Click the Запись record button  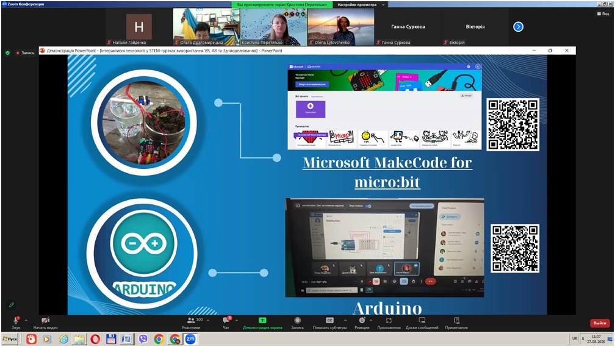pyautogui.click(x=297, y=323)
